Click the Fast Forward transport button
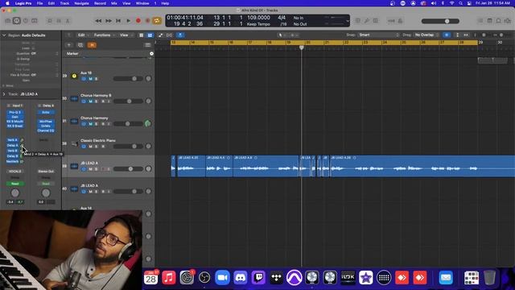515x290 pixels. click(109, 21)
